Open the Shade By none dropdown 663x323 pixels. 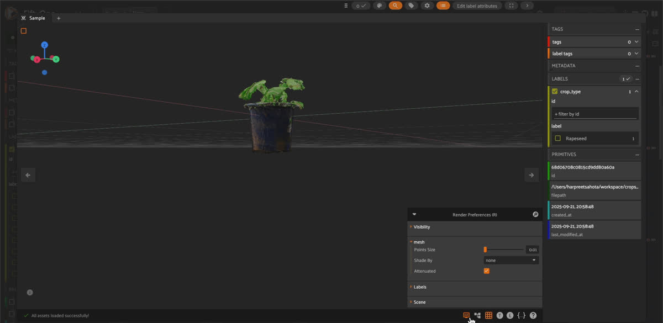click(511, 260)
